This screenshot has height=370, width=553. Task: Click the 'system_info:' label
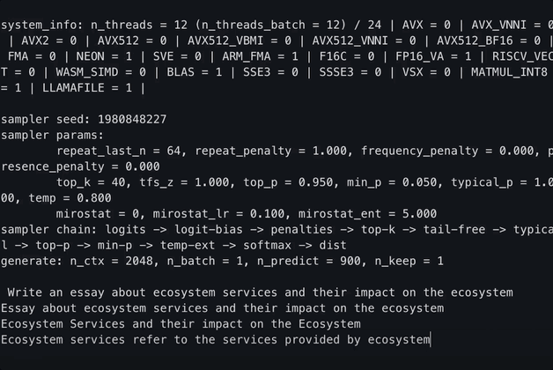[x=42, y=25]
